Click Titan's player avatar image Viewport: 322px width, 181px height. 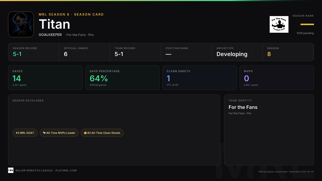[21, 24]
